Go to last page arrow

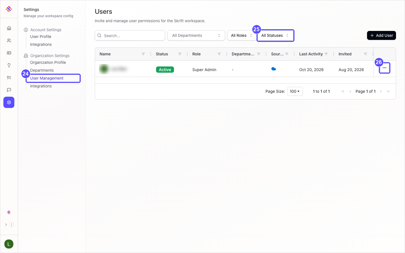pyautogui.click(x=388, y=91)
